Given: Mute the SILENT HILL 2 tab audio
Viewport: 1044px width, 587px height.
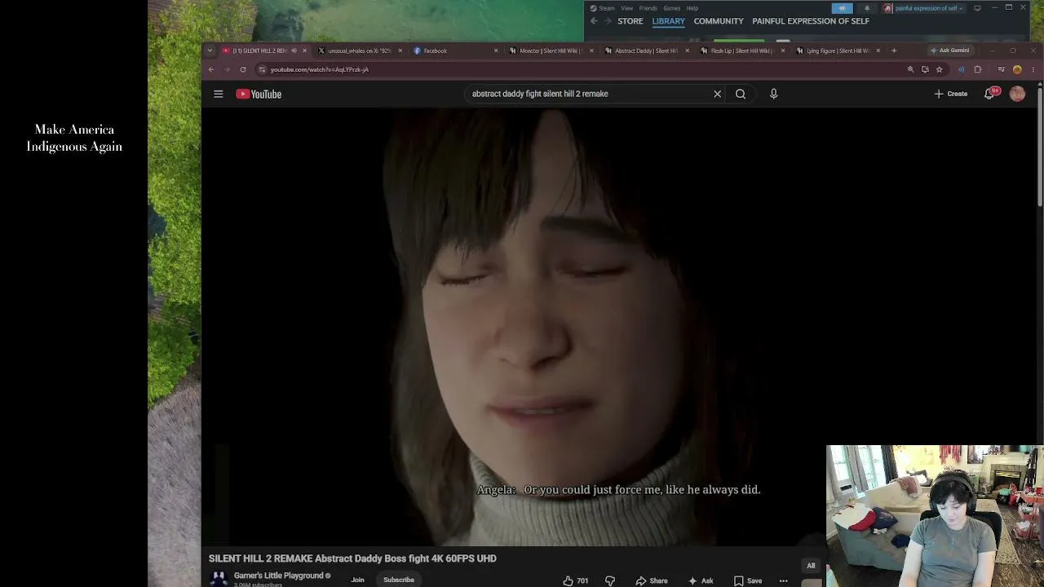Looking at the screenshot, I should click(x=294, y=51).
